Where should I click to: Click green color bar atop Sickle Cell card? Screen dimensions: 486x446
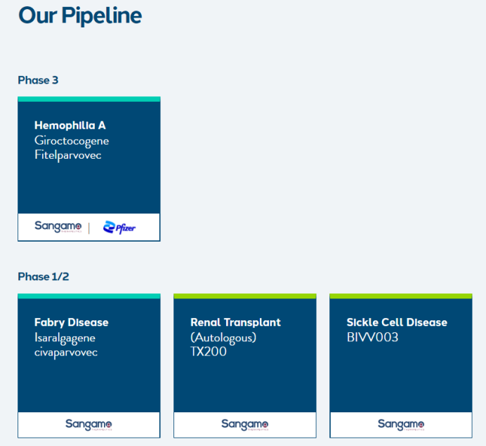(400, 296)
